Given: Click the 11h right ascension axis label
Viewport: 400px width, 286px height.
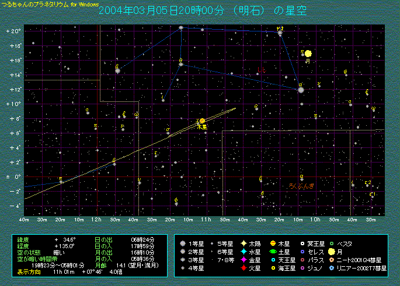Looking at the screenshot, I should tap(205, 219).
